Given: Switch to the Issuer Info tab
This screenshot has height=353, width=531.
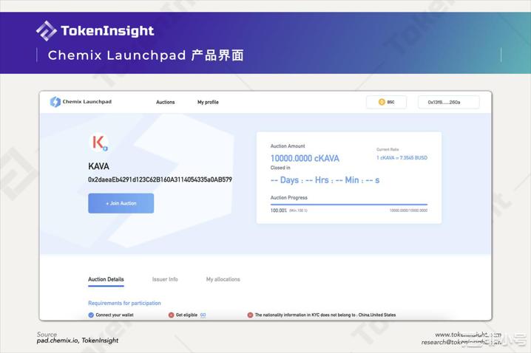Looking at the screenshot, I should tap(165, 279).
